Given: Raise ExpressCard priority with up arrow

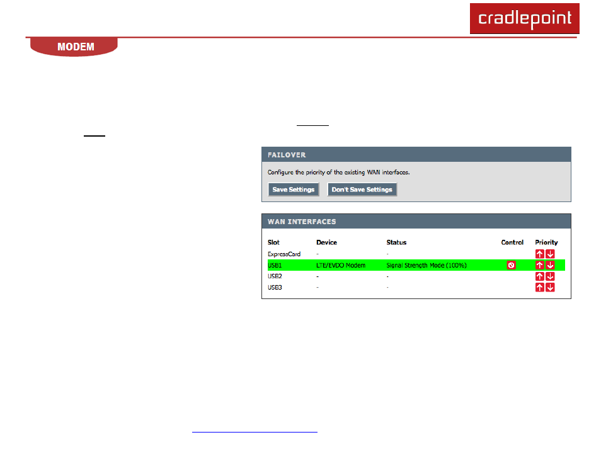Looking at the screenshot, I should click(x=540, y=254).
